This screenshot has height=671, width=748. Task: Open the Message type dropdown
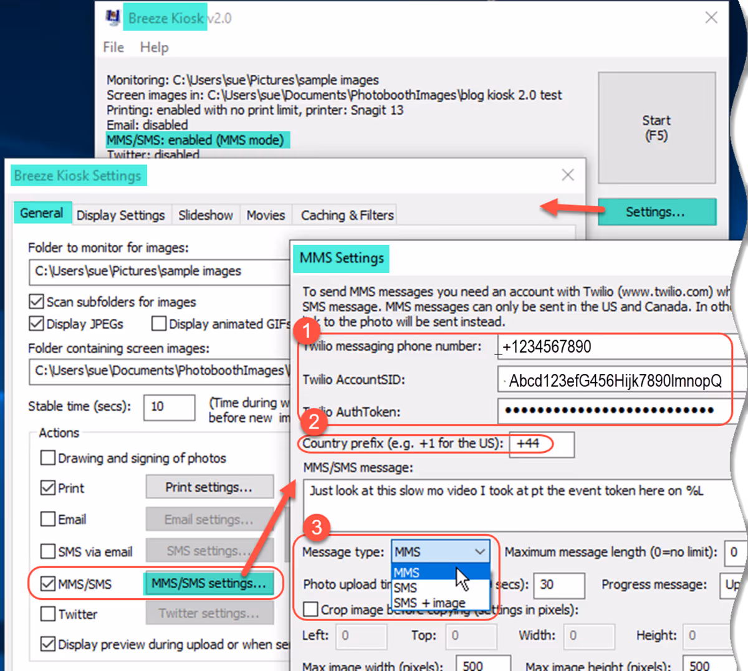pos(441,552)
